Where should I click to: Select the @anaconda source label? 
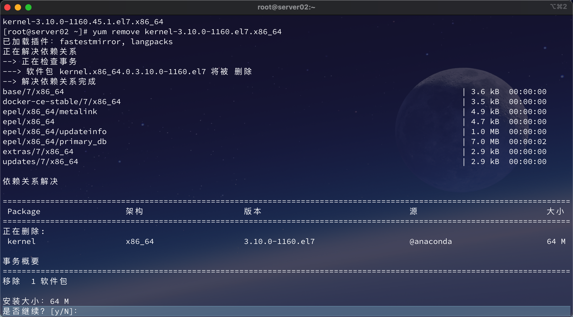431,241
